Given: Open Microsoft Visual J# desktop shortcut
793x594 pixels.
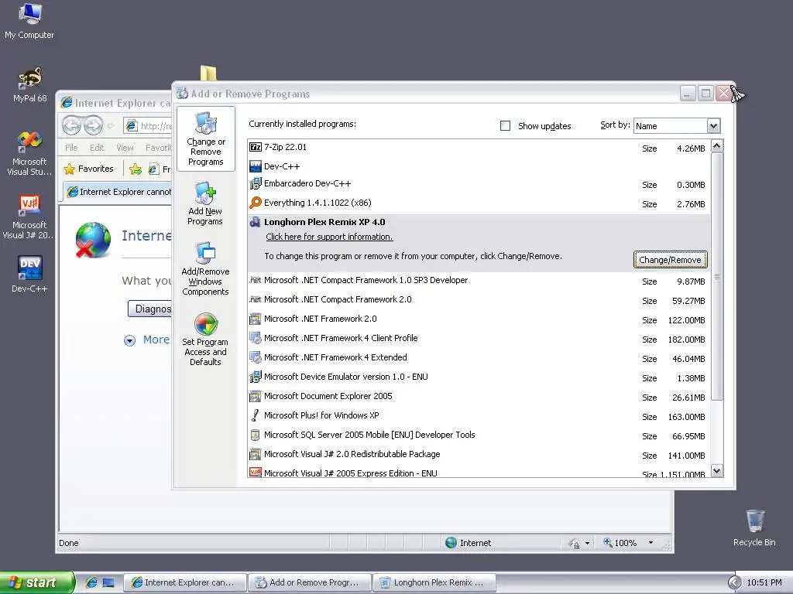Looking at the screenshot, I should [x=29, y=217].
